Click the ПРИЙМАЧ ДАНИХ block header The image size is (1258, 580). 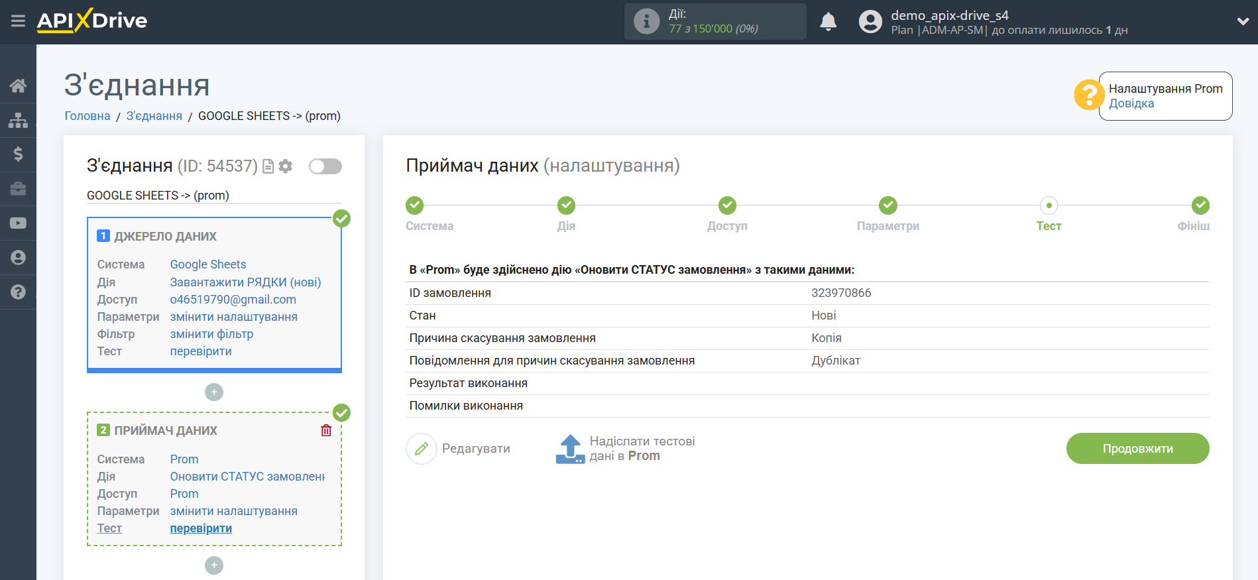pyautogui.click(x=166, y=431)
